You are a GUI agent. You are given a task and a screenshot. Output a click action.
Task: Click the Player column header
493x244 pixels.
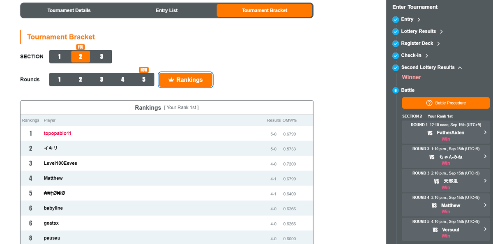50,120
